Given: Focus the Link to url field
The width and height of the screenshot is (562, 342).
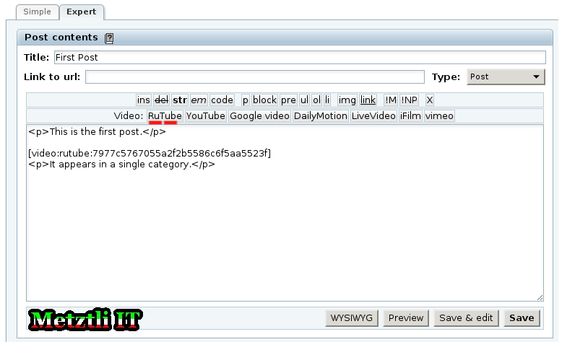Looking at the screenshot, I should (255, 76).
